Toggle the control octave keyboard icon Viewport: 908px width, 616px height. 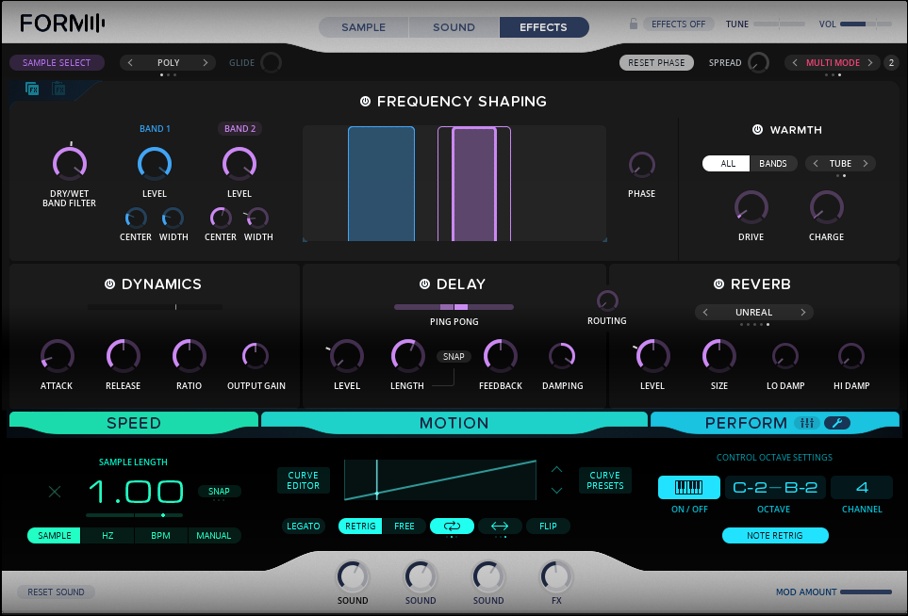point(689,488)
